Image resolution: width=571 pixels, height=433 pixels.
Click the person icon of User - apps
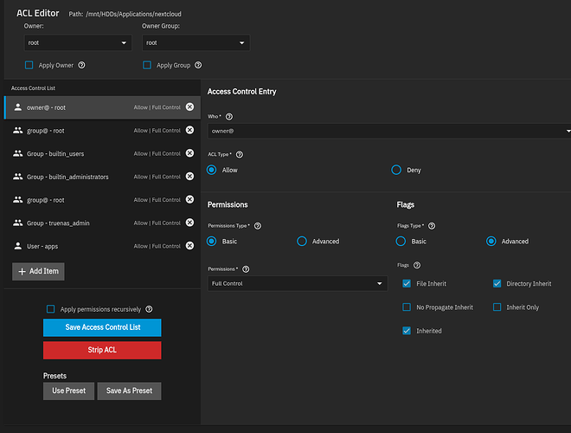click(17, 246)
